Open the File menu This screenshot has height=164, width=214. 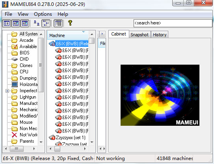[8, 14]
